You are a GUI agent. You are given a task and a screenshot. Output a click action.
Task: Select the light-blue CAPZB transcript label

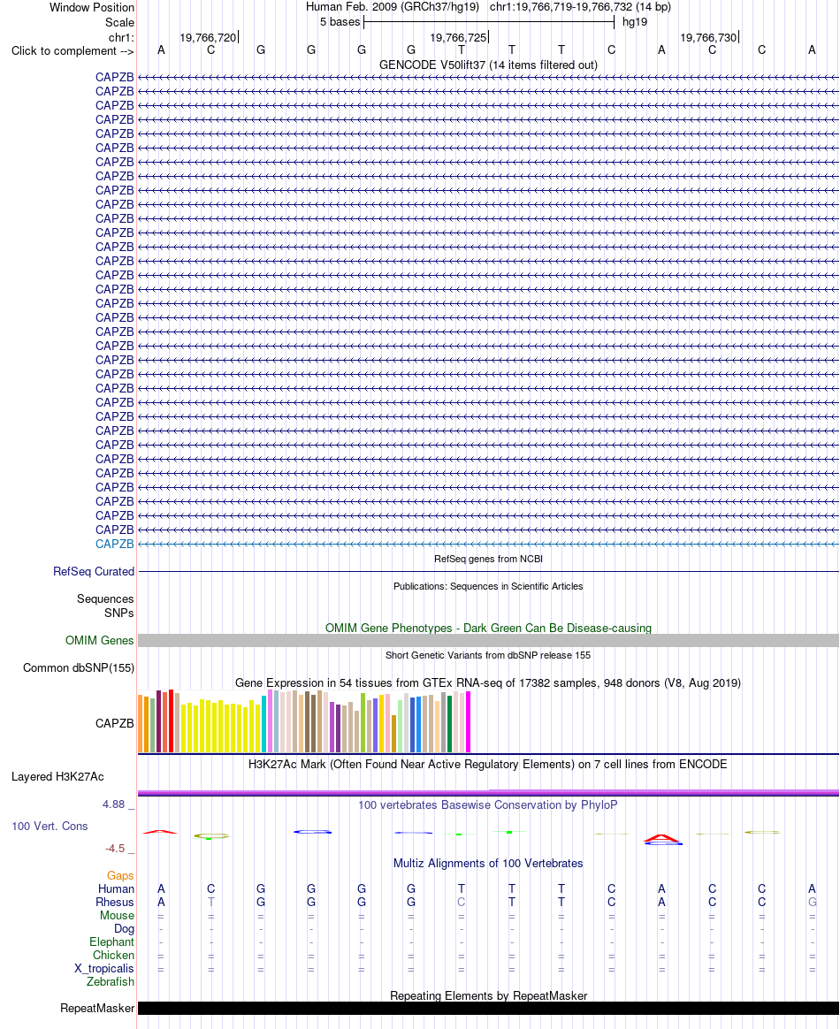pyautogui.click(x=114, y=544)
